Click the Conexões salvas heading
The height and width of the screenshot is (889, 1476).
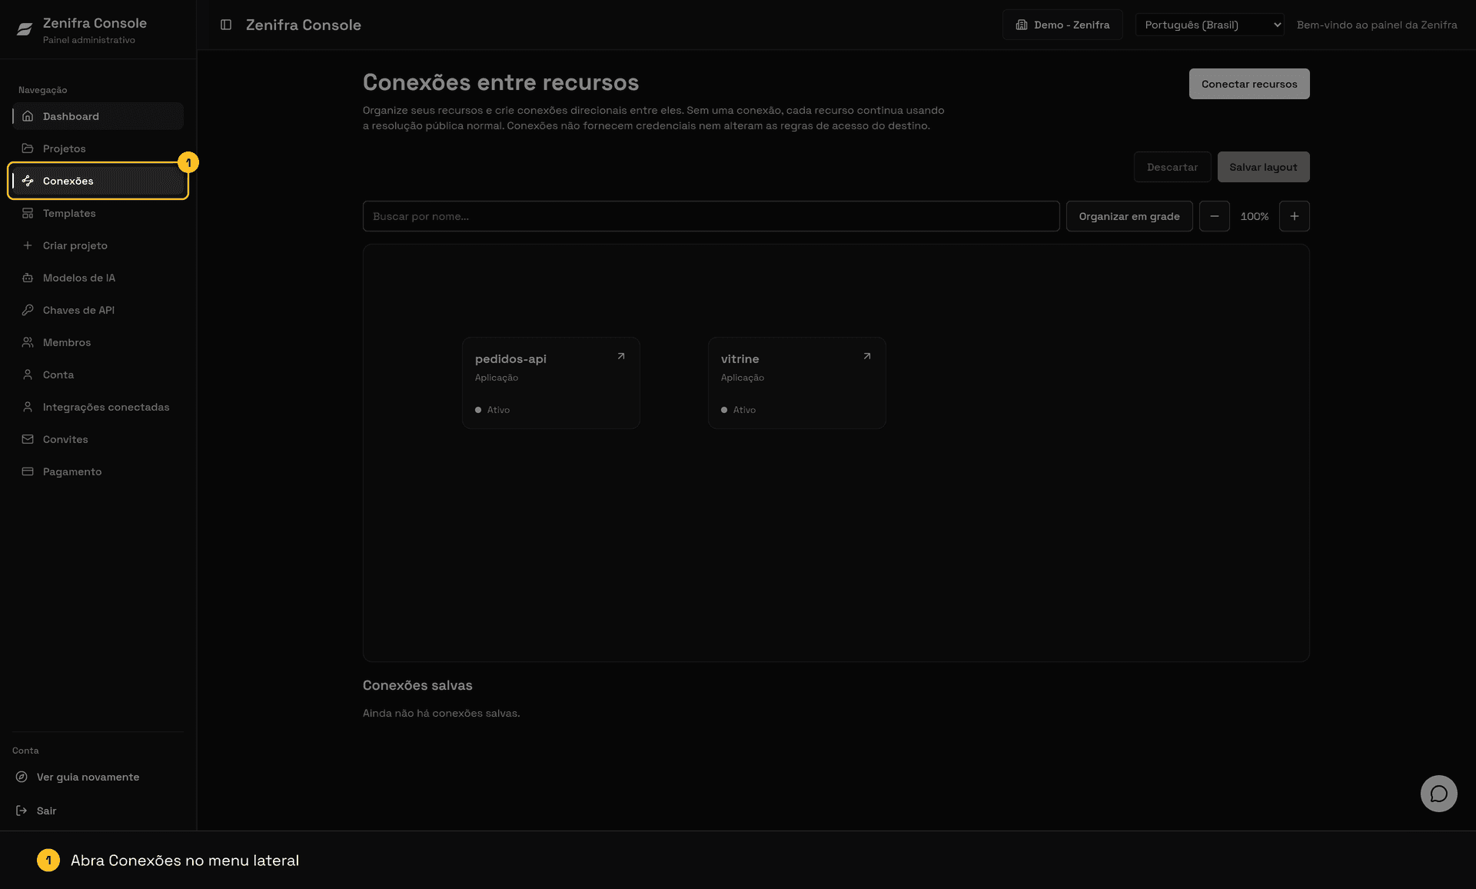pyautogui.click(x=417, y=685)
